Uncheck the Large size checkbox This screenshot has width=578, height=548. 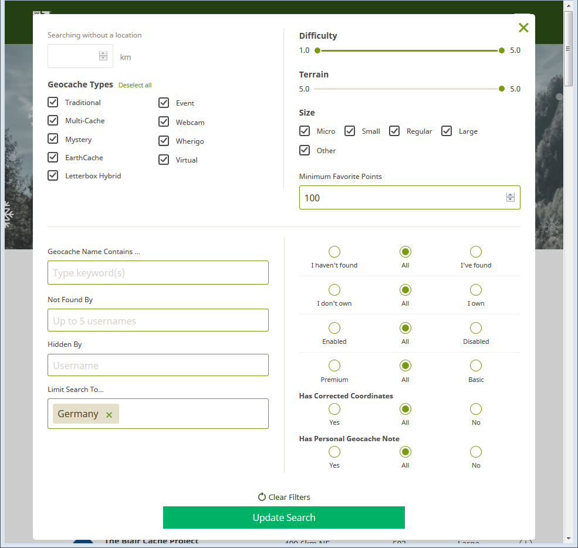[447, 131]
